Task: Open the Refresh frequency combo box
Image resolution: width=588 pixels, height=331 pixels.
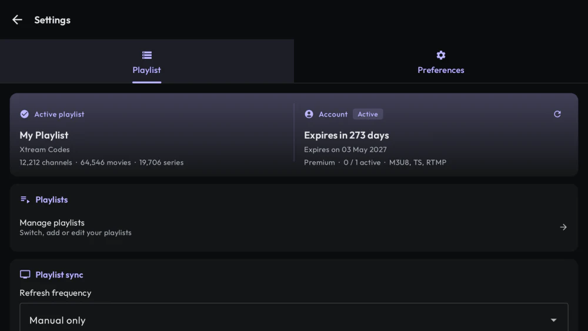Action: pos(294,317)
